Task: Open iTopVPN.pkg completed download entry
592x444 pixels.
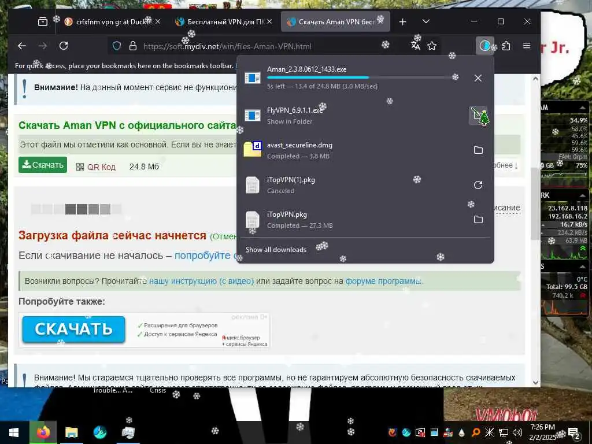Action: pyautogui.click(x=353, y=219)
